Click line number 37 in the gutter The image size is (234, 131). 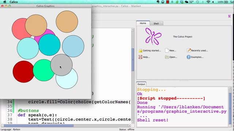click(10, 115)
